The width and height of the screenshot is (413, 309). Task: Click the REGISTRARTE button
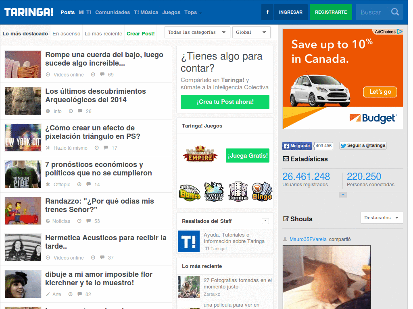(331, 12)
